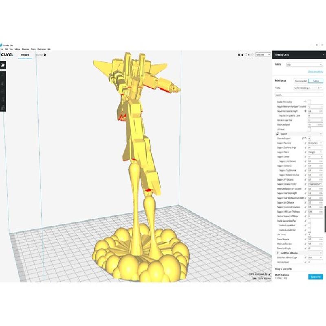Click the Tower Roof Angle value field
The image size is (326, 326).
click(315, 248)
